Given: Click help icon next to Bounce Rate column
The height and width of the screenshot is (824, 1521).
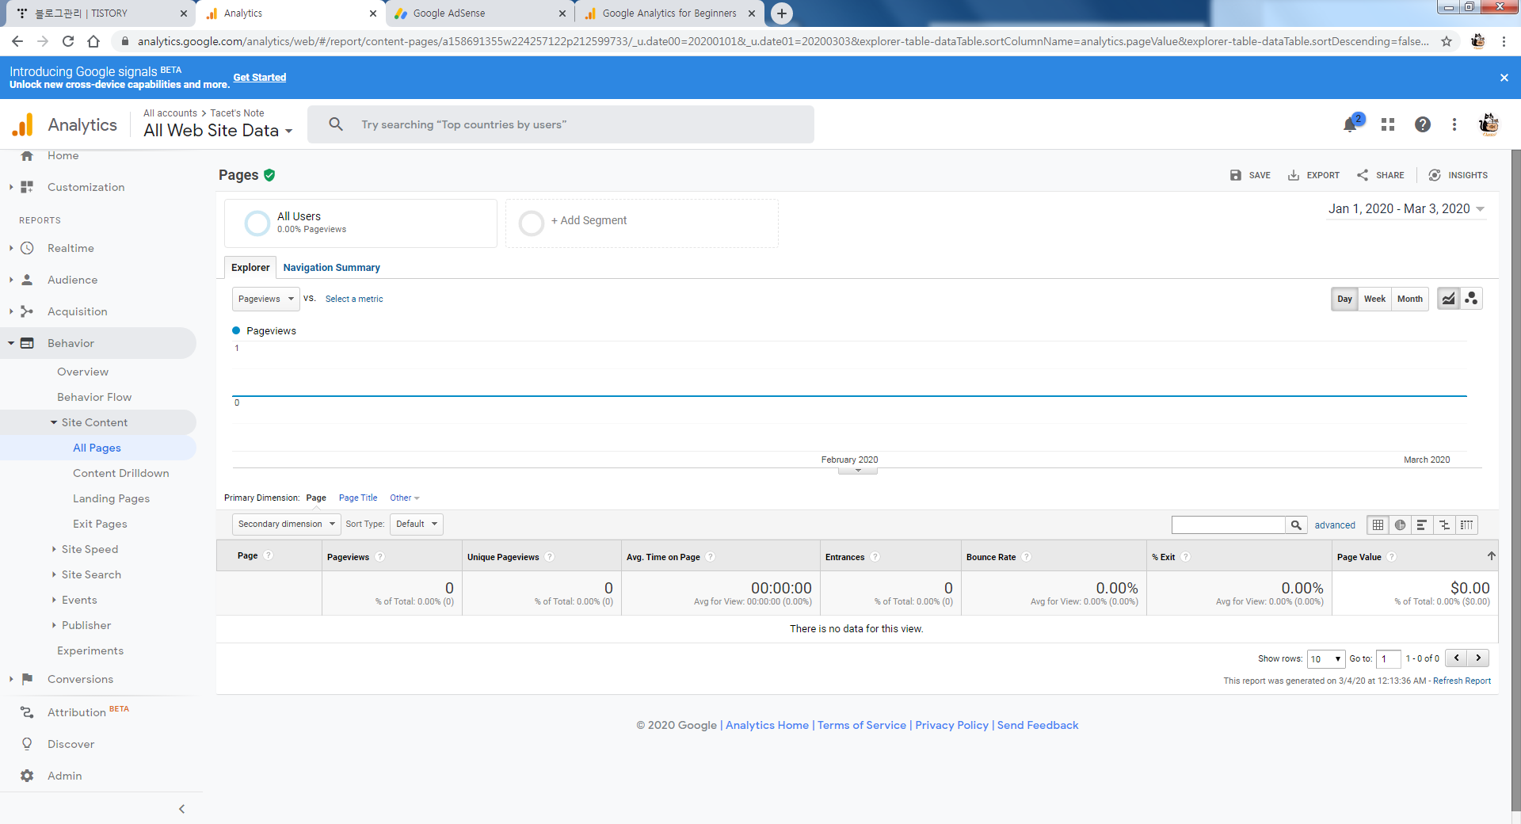Looking at the screenshot, I should tap(1027, 556).
